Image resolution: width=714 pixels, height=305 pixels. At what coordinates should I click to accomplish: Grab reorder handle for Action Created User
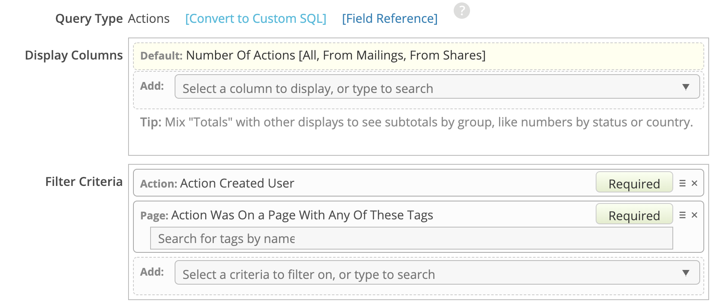click(x=682, y=183)
